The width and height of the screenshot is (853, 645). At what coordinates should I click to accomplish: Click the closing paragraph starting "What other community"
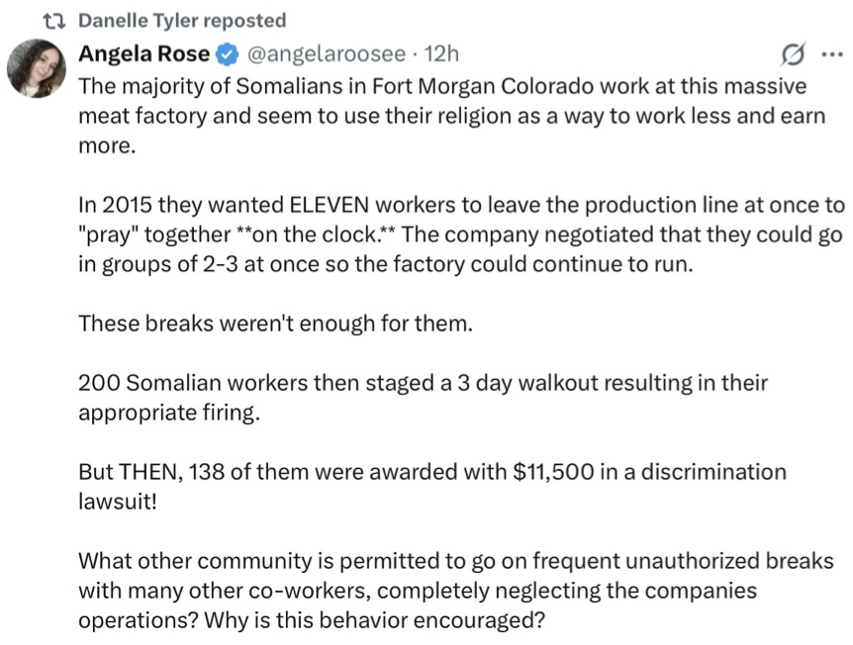(460, 591)
